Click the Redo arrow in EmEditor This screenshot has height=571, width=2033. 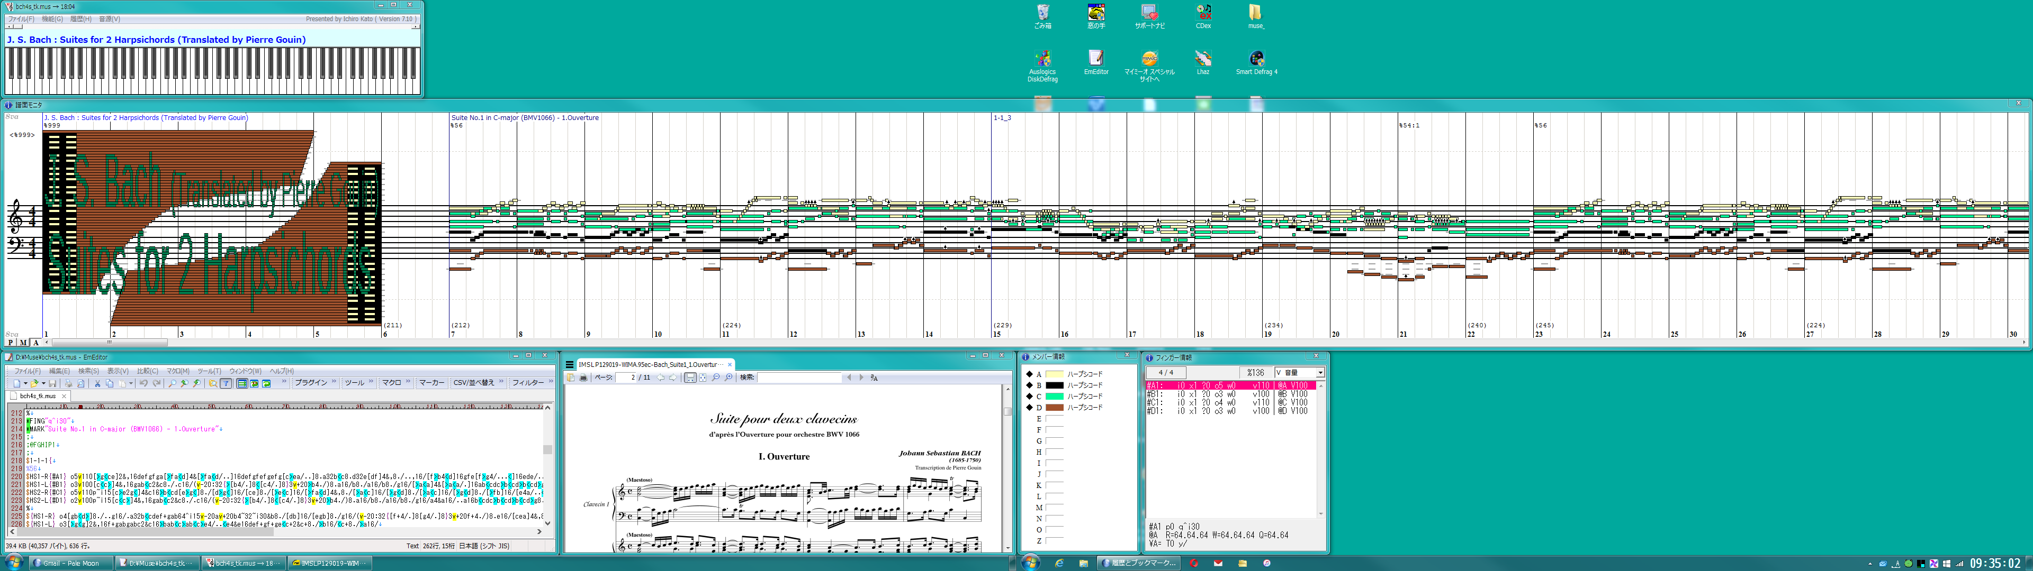tap(156, 383)
